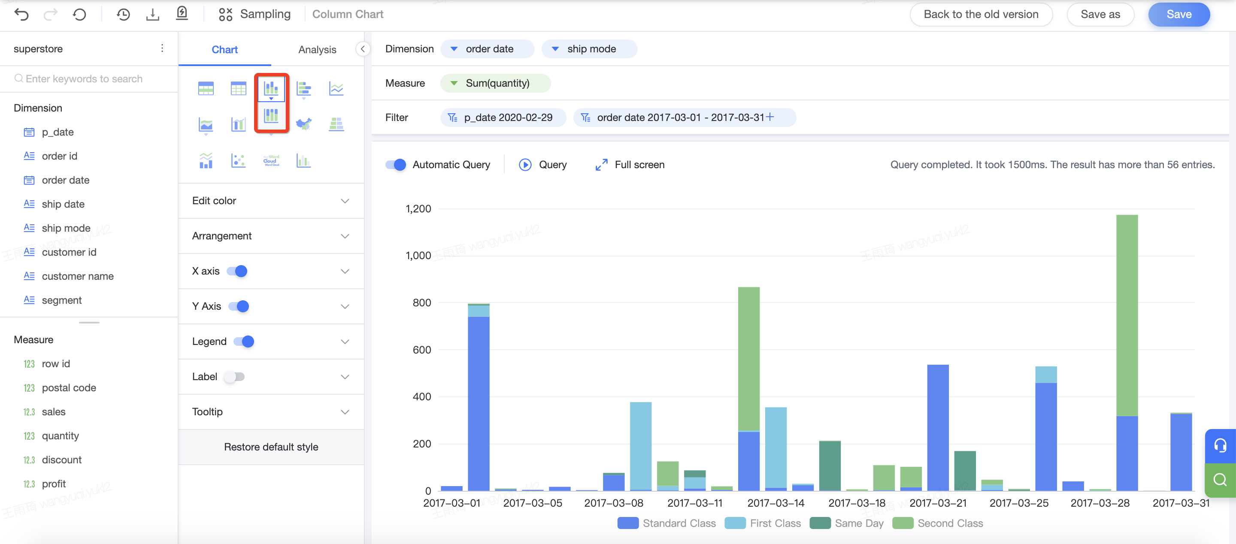This screenshot has height=544, width=1236.
Task: Toggle the Automatic Query switch
Action: click(x=396, y=165)
